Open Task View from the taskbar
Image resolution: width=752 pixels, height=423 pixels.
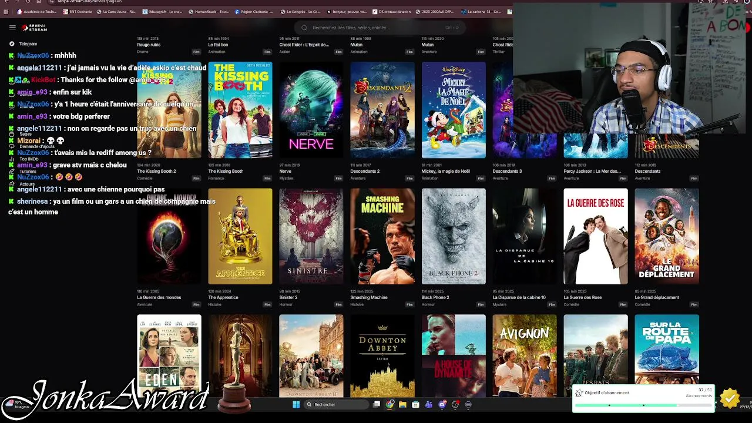tap(377, 404)
